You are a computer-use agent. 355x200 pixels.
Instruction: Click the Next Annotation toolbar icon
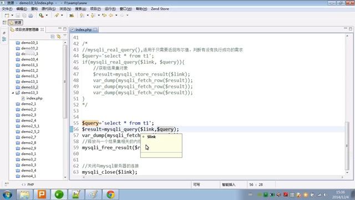coord(82,16)
